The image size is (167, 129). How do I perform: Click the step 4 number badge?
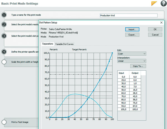[x=4, y=52]
